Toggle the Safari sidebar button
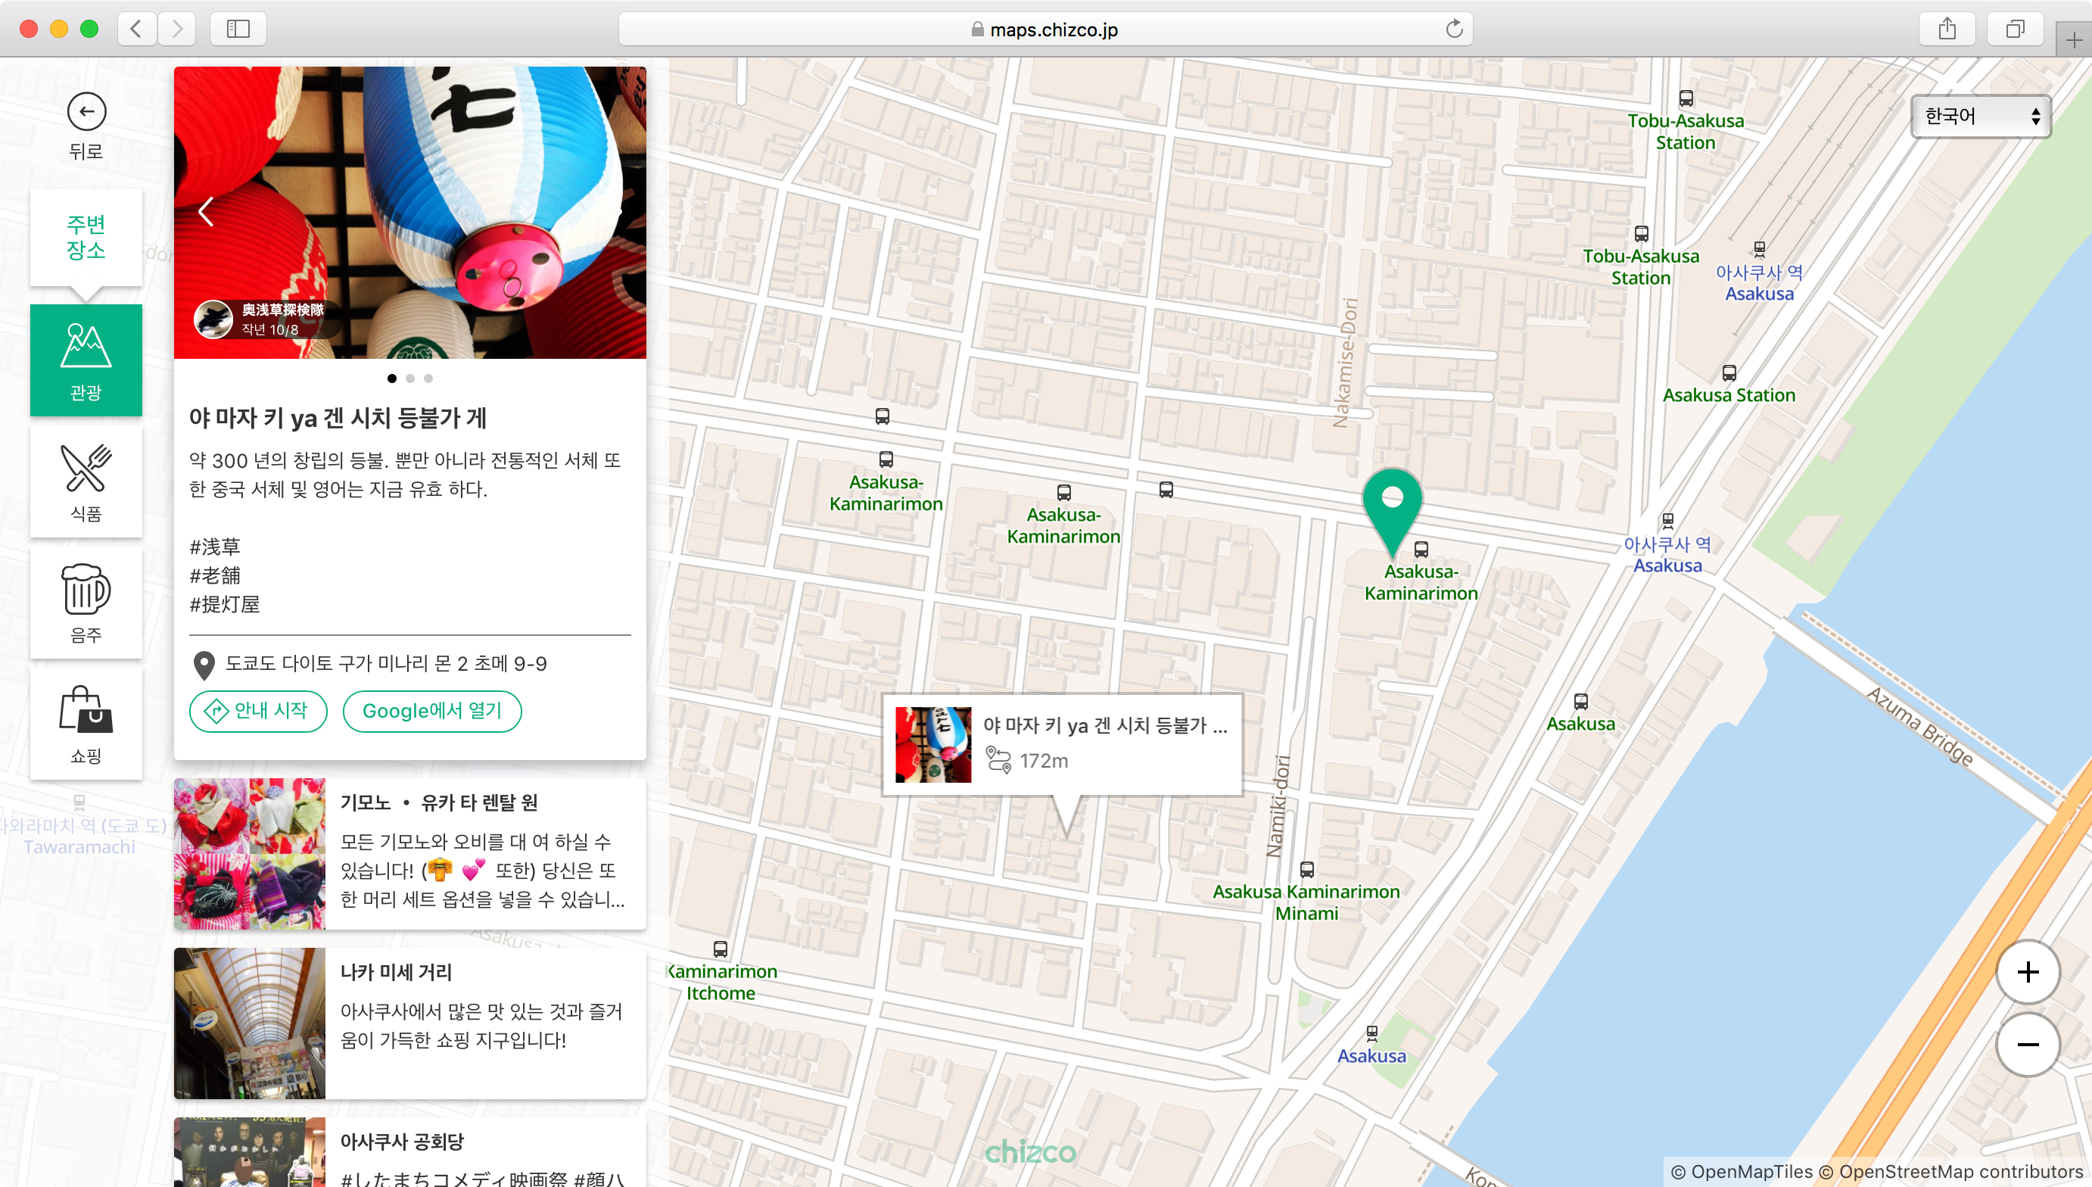 238,30
